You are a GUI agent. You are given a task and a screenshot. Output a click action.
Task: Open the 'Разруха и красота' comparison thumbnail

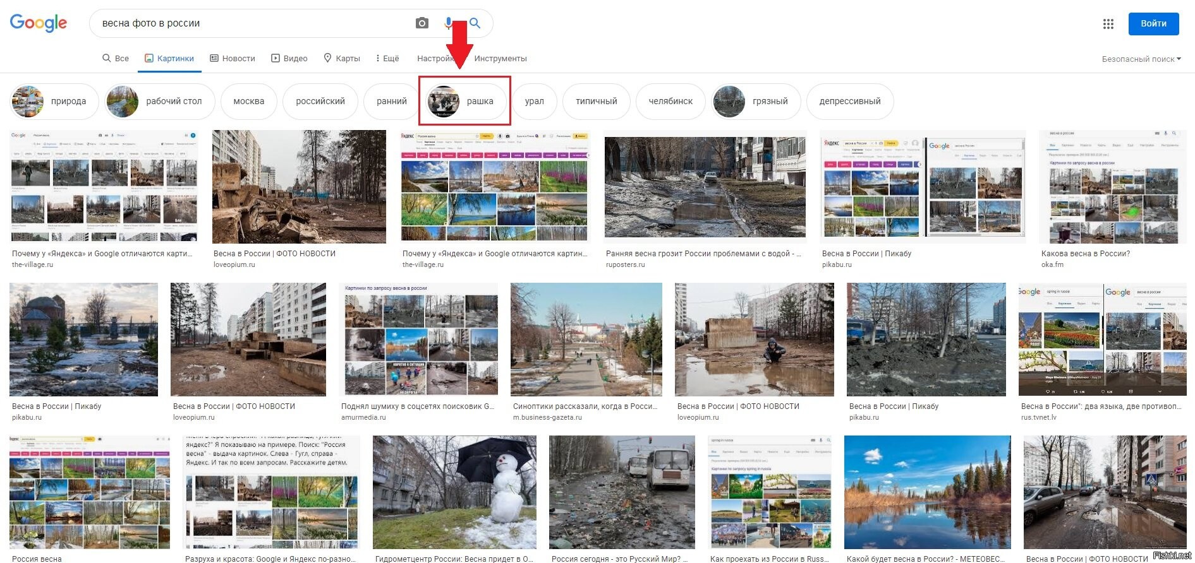tap(271, 492)
